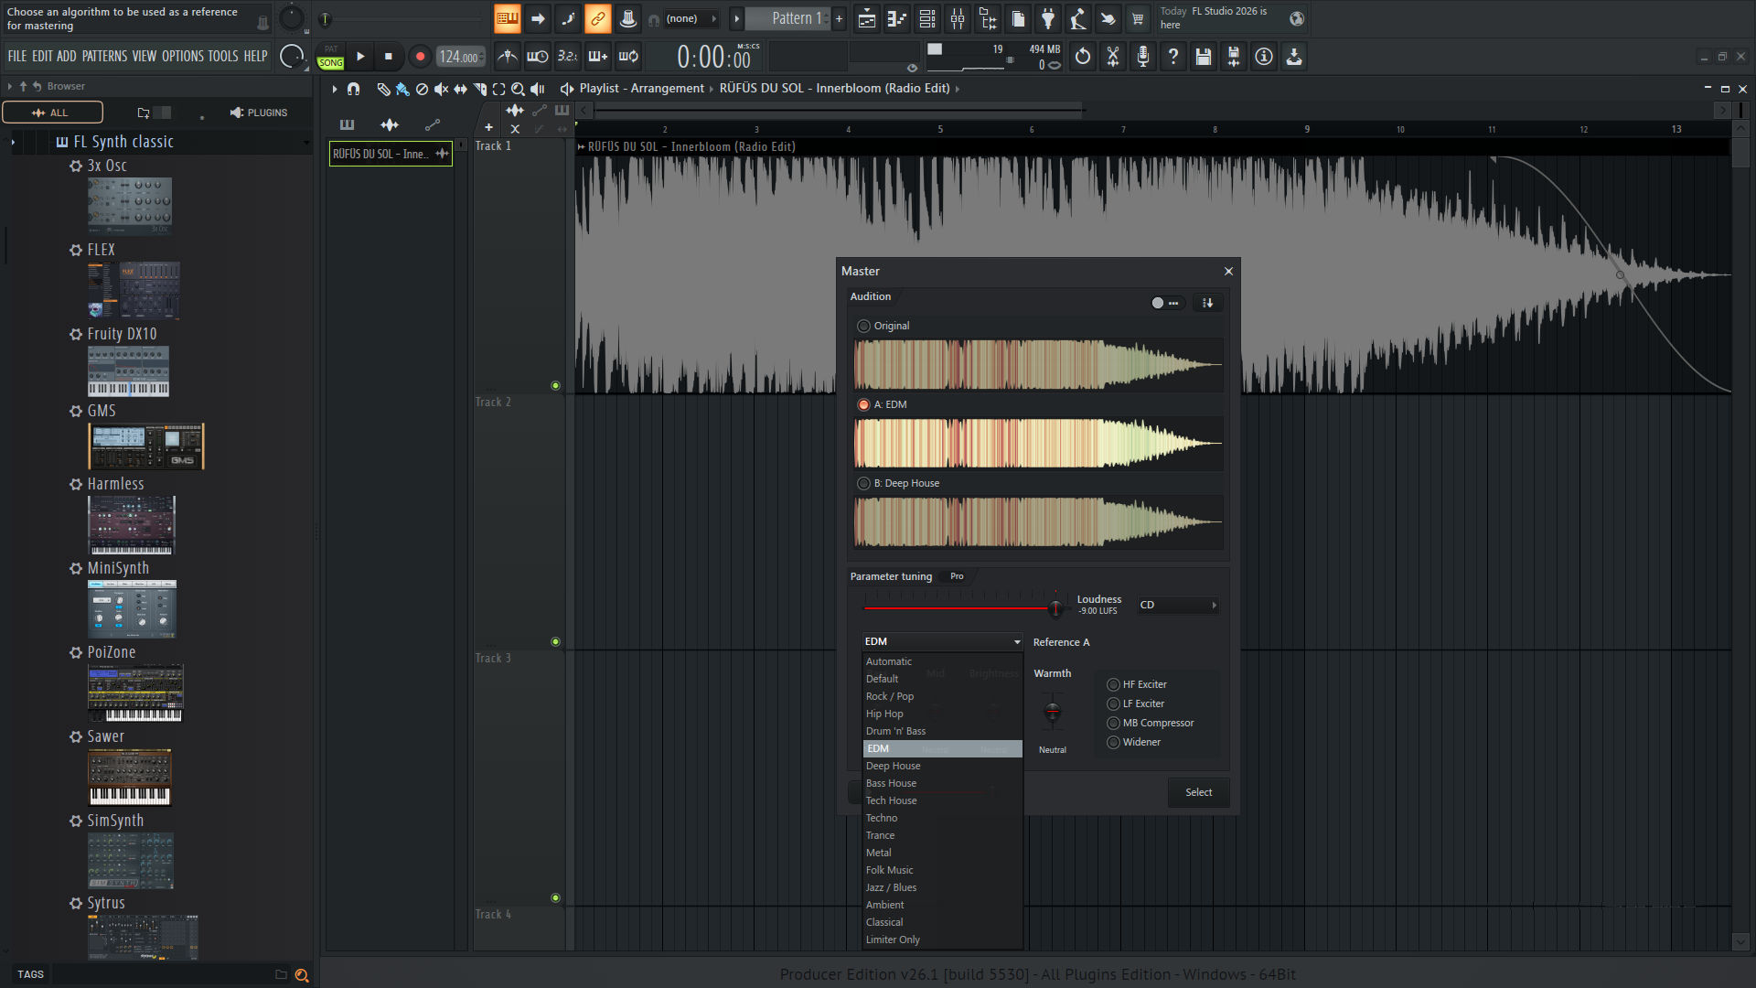Open the PATTERNS menu
The height and width of the screenshot is (988, 1756).
(104, 57)
